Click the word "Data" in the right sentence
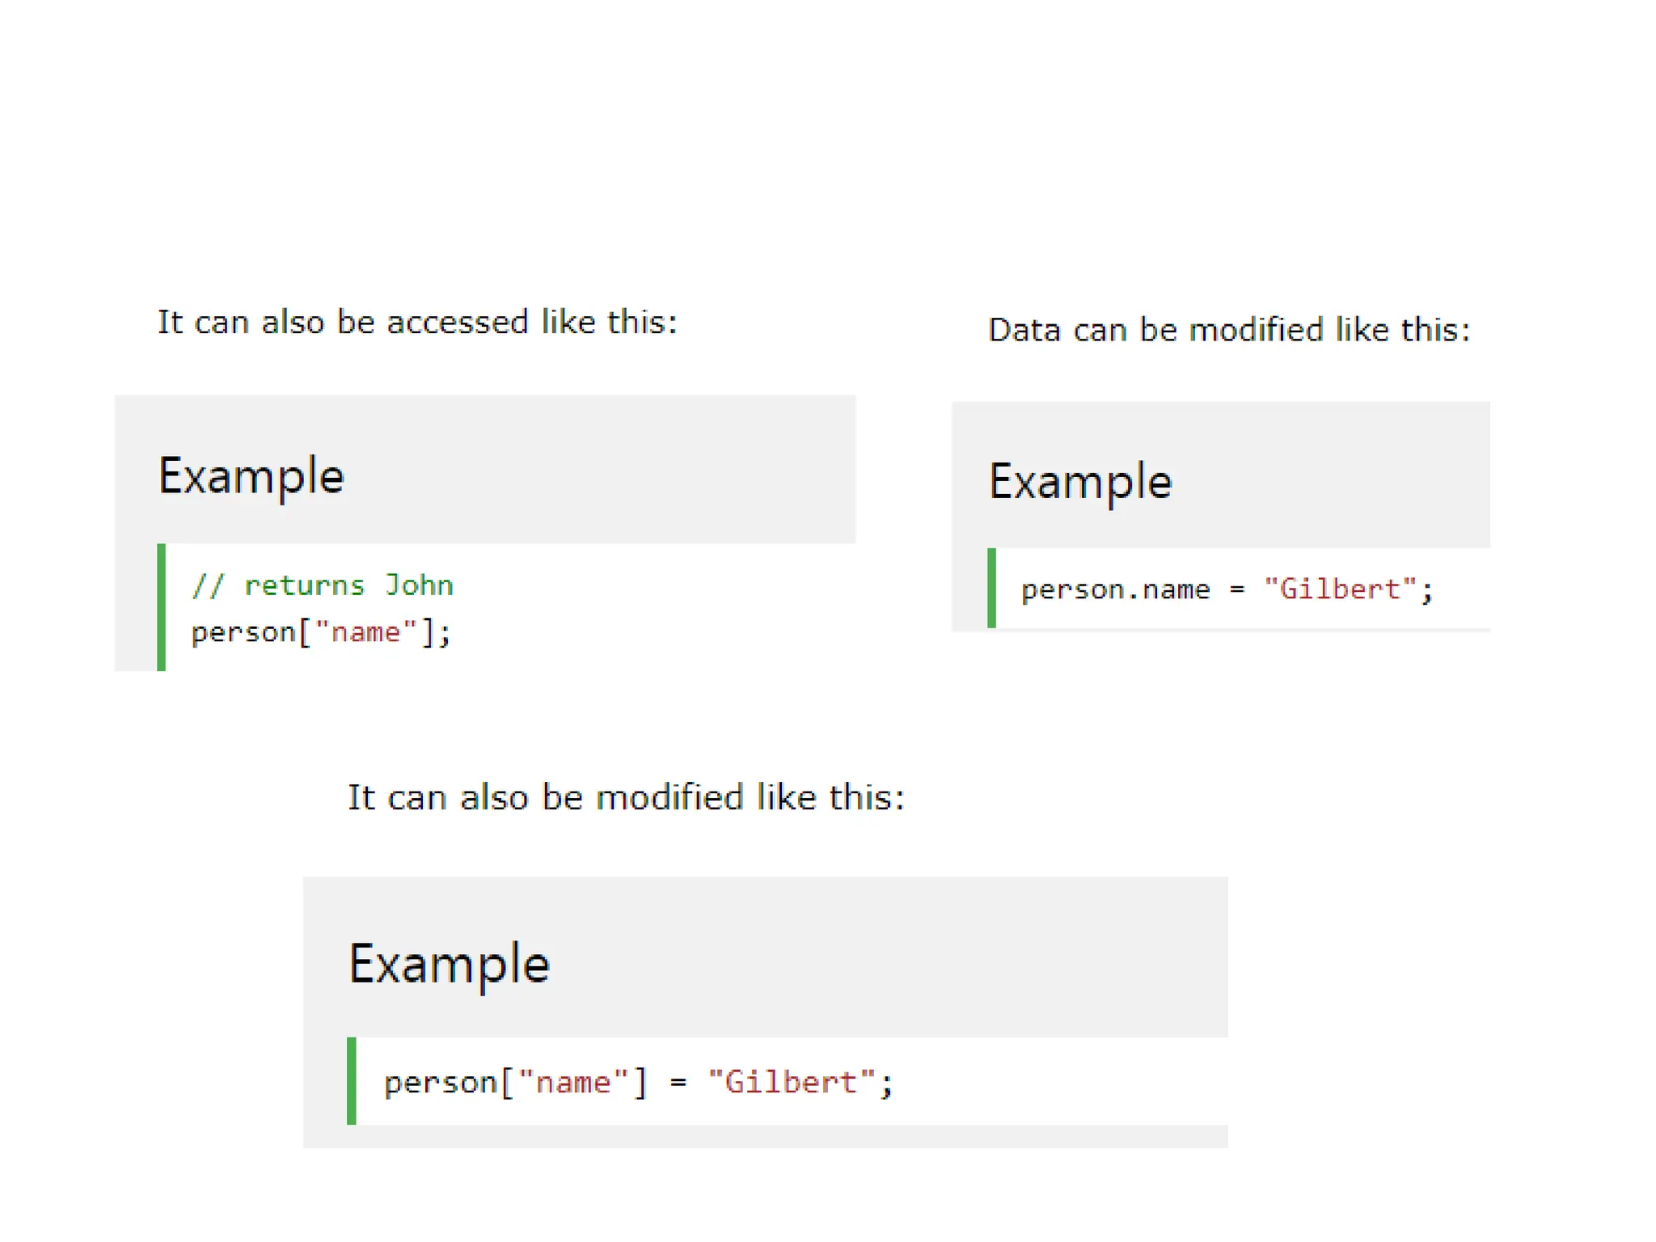This screenshot has height=1242, width=1656. click(1024, 330)
